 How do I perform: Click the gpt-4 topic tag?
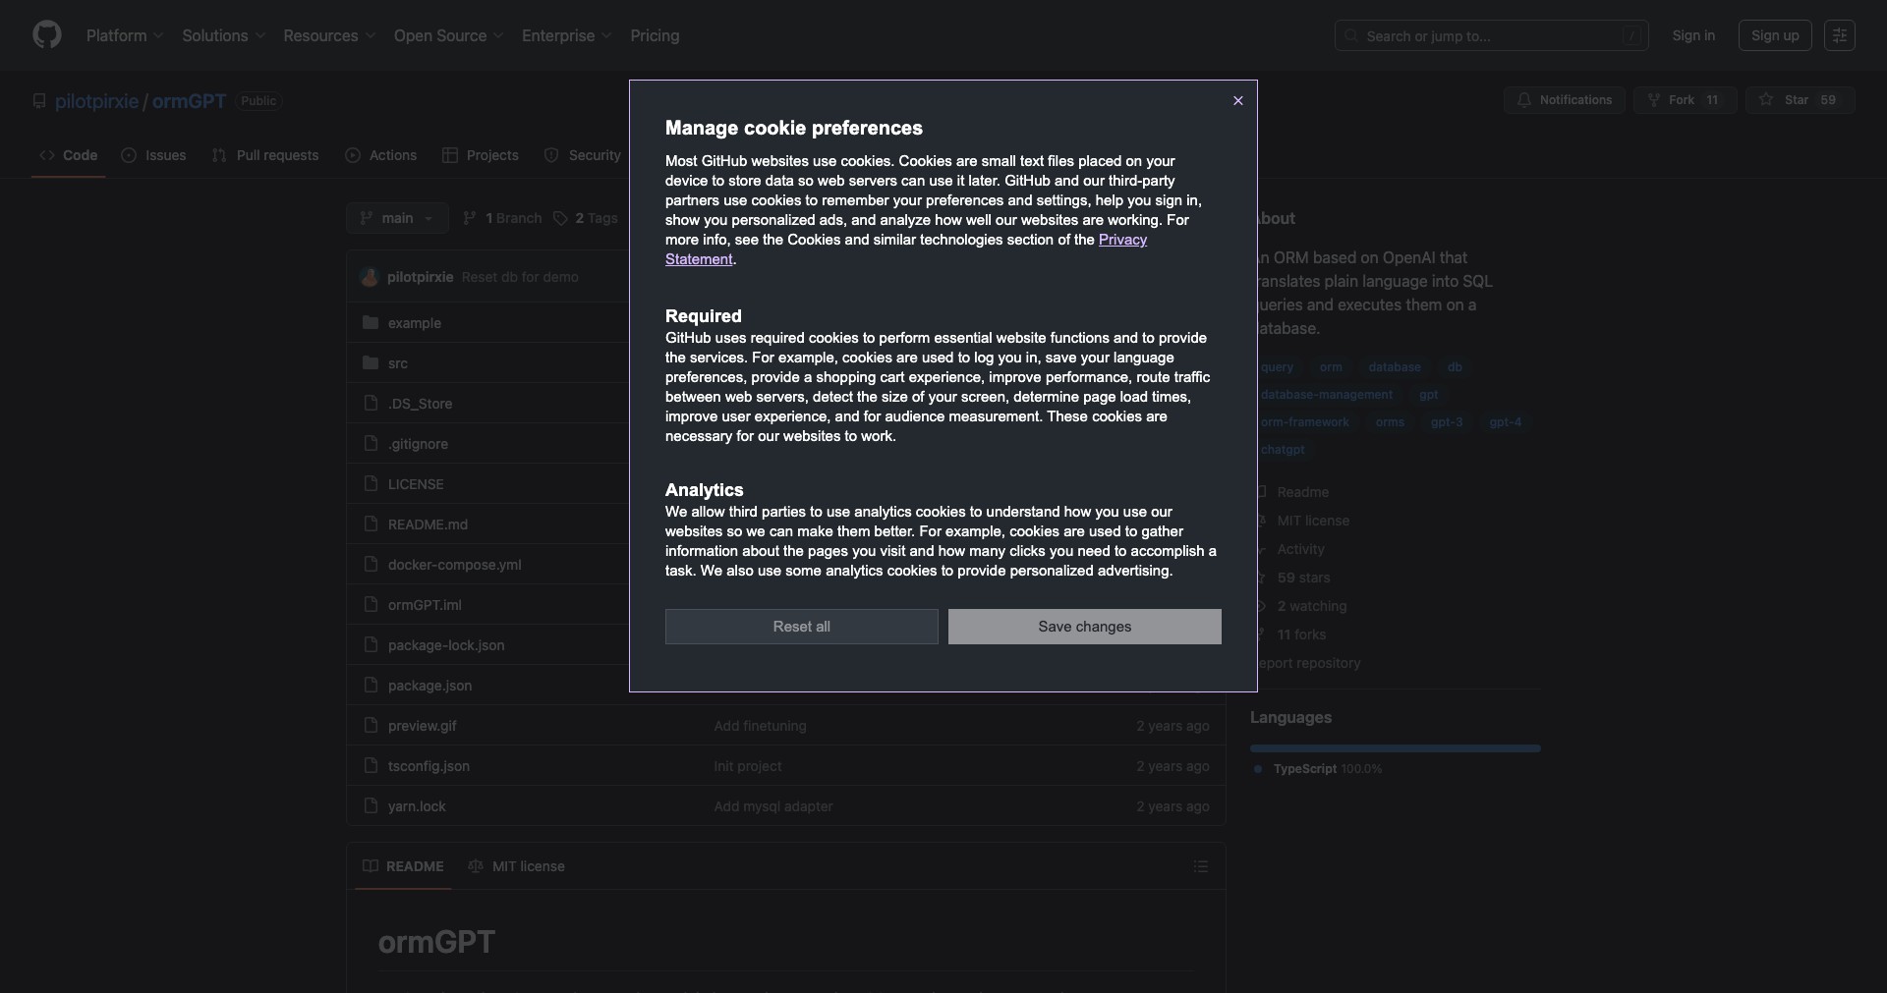tap(1505, 422)
